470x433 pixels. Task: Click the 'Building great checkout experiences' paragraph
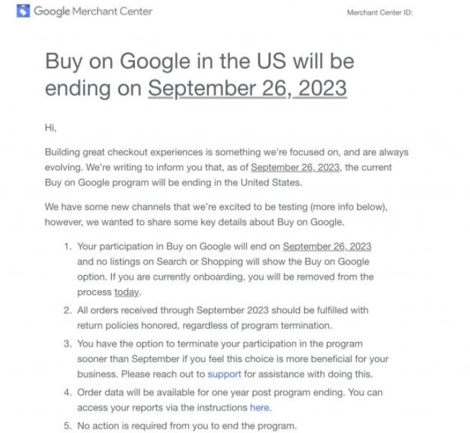click(227, 167)
